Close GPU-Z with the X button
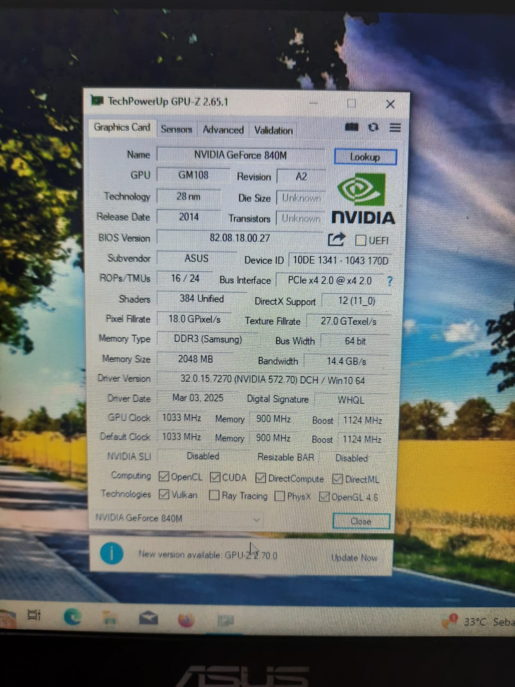This screenshot has height=687, width=515. click(x=390, y=104)
